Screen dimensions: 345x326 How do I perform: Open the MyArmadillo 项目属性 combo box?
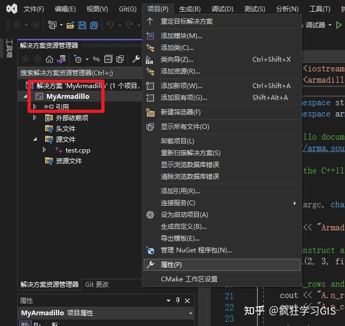pyautogui.click(x=106, y=313)
